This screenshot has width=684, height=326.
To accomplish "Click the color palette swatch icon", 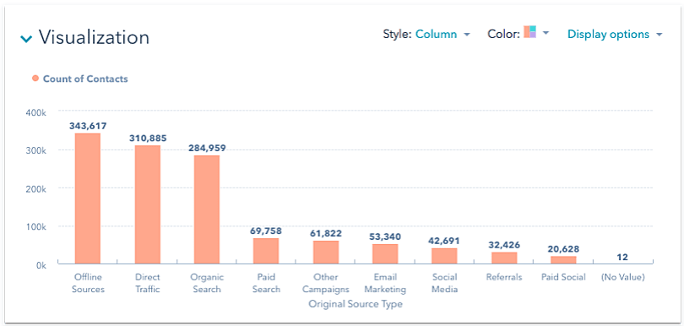I will (x=529, y=32).
